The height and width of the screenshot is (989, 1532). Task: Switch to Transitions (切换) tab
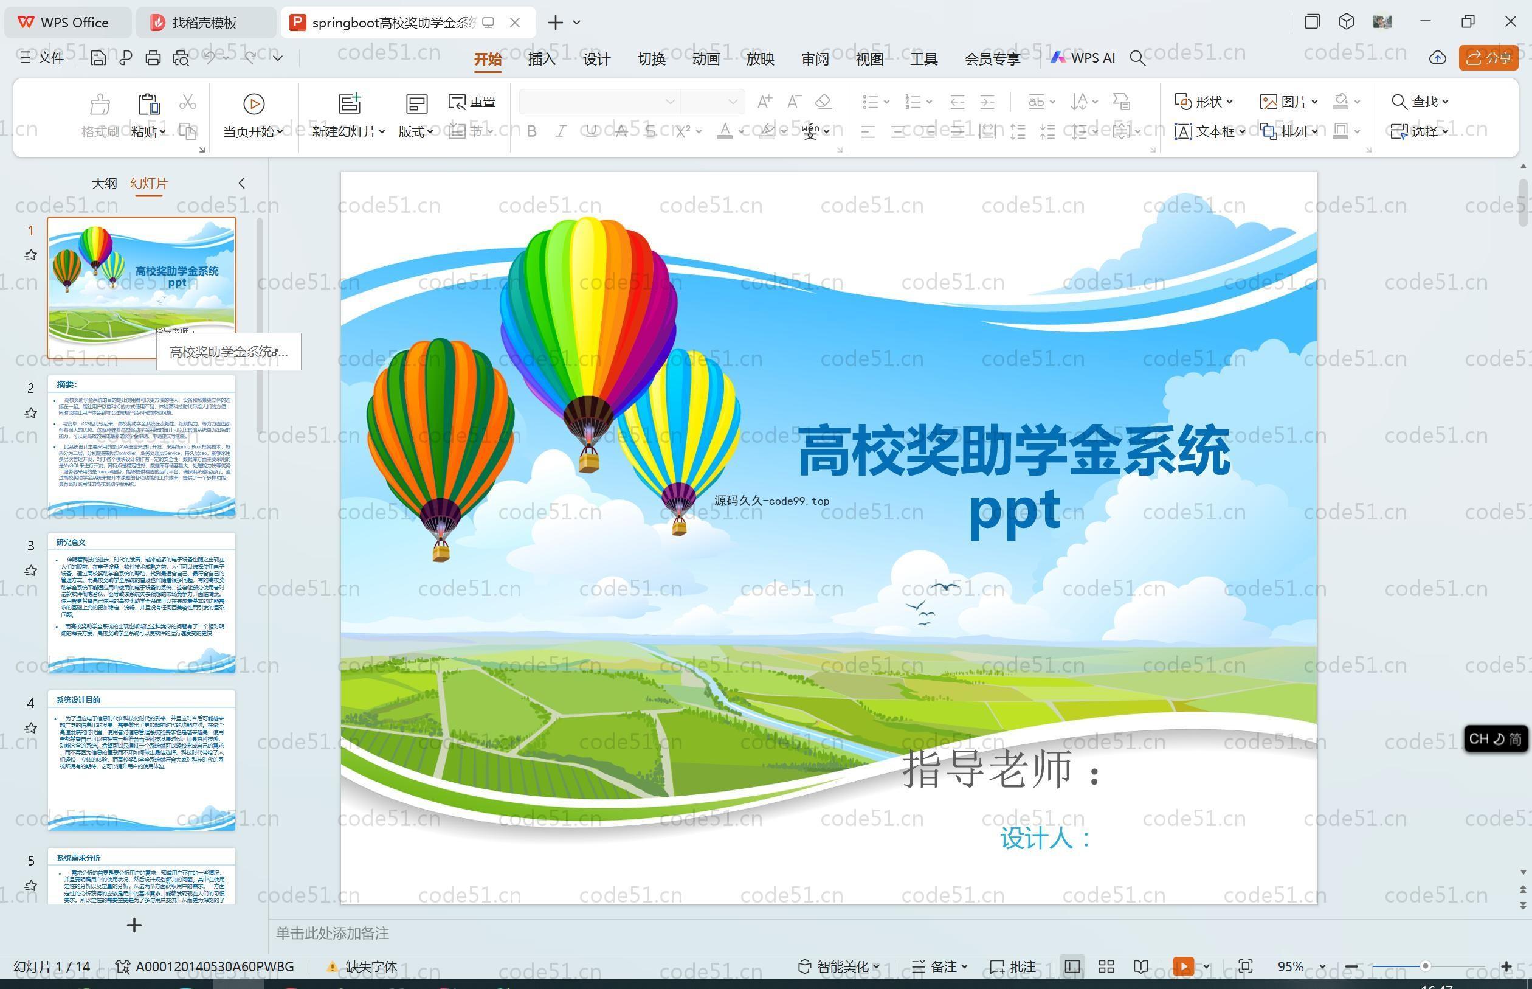click(x=652, y=58)
